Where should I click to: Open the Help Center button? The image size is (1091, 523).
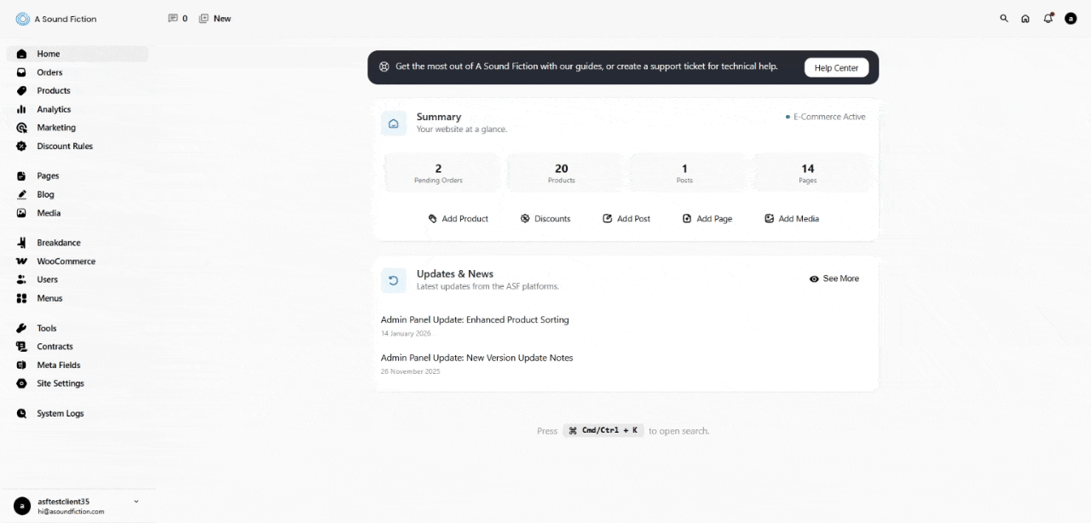point(835,68)
